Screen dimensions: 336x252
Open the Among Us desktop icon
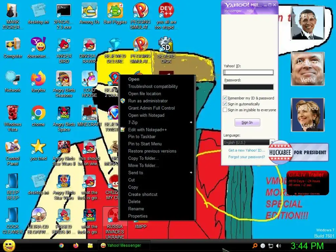89,13
